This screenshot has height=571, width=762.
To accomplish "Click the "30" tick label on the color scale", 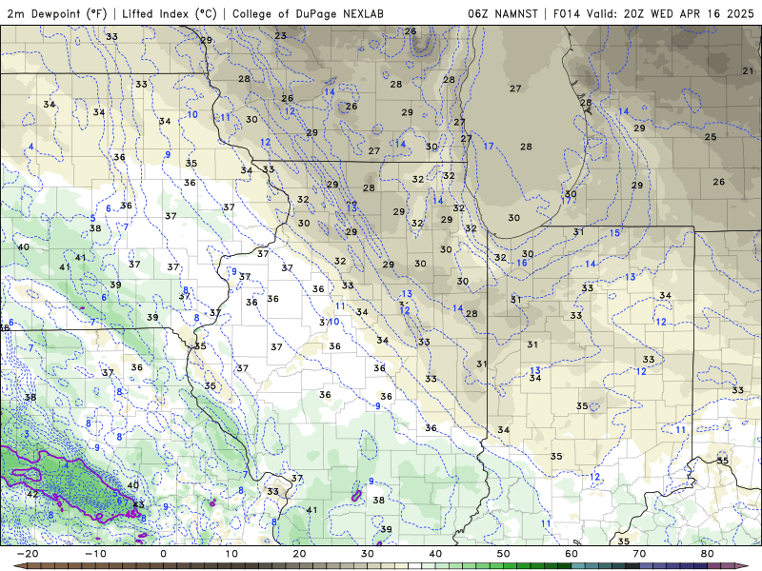I will 368,554.
